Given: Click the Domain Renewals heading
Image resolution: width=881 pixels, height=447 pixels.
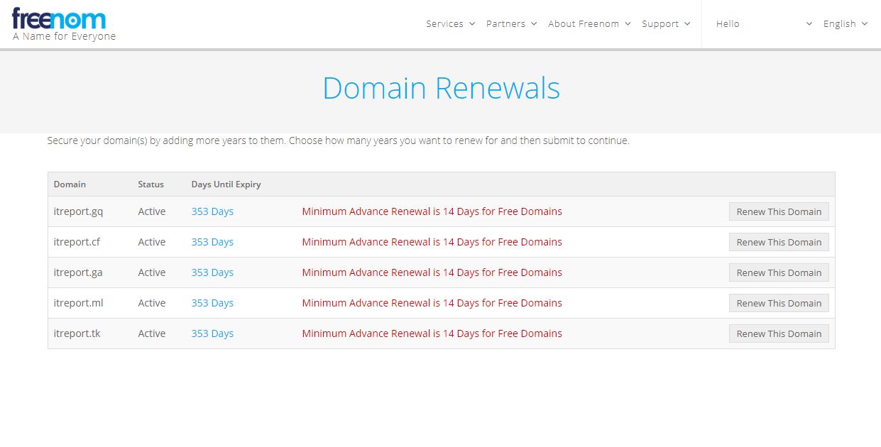Looking at the screenshot, I should 441,89.
